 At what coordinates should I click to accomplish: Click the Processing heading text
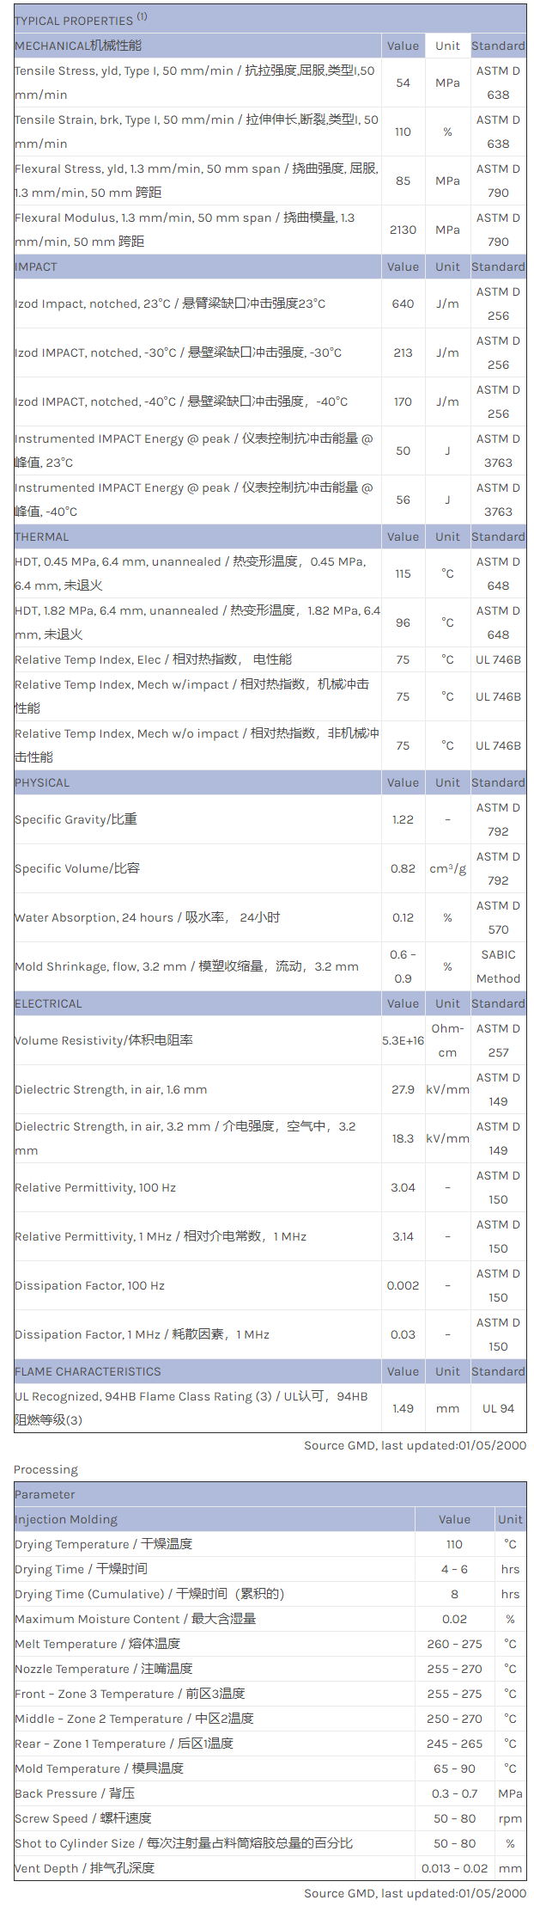pos(46,1469)
